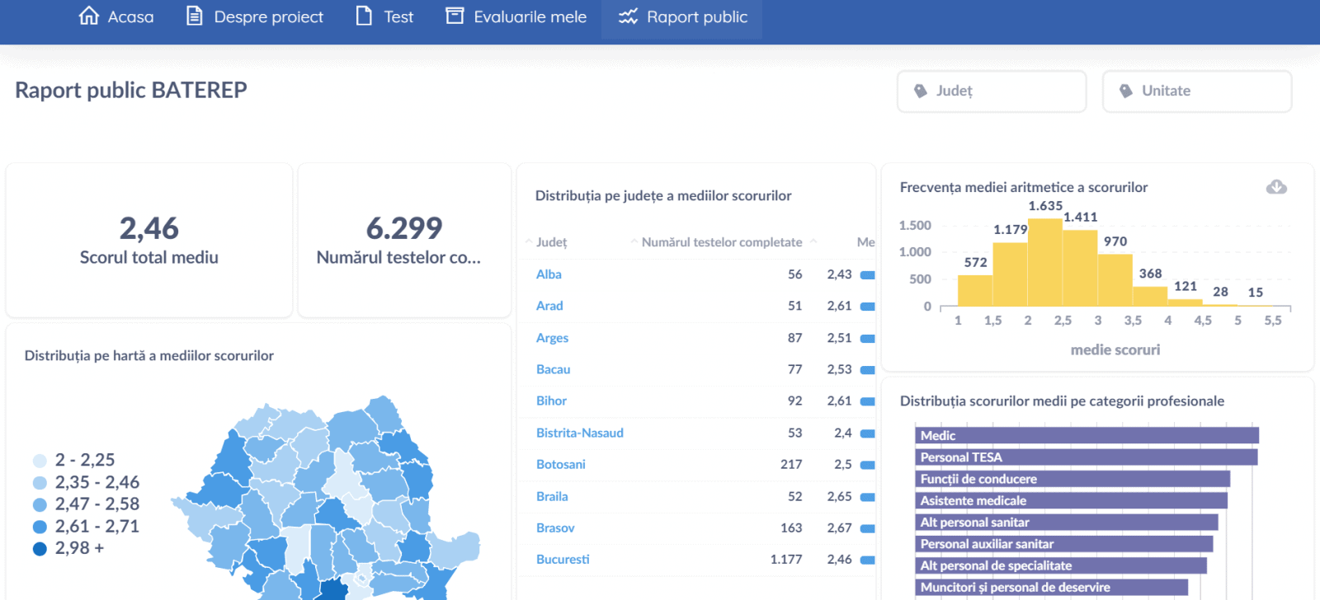Select the 2,98 + legend swatch
1320x600 pixels.
coord(40,549)
